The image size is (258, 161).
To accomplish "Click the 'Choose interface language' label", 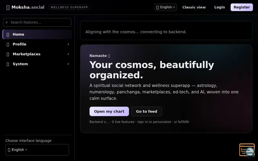I will [28, 141].
